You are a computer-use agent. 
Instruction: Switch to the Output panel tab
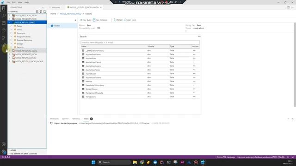(x=65, y=119)
